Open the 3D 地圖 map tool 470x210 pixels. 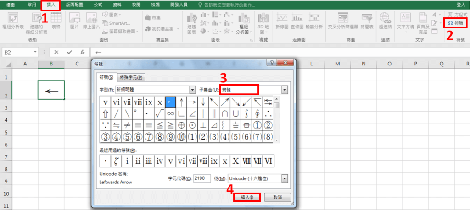[x=263, y=21]
